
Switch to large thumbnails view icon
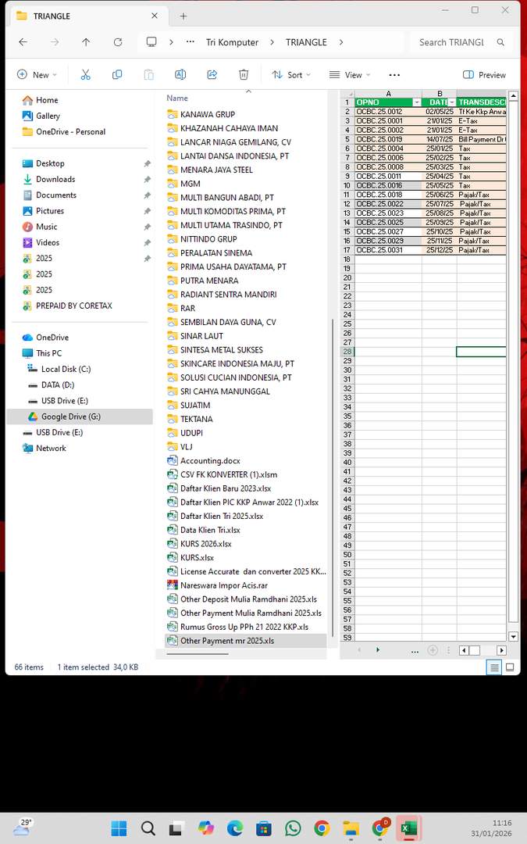point(510,667)
